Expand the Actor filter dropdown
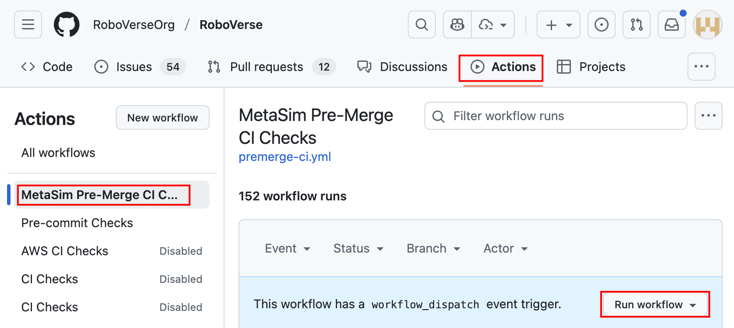 tap(505, 249)
